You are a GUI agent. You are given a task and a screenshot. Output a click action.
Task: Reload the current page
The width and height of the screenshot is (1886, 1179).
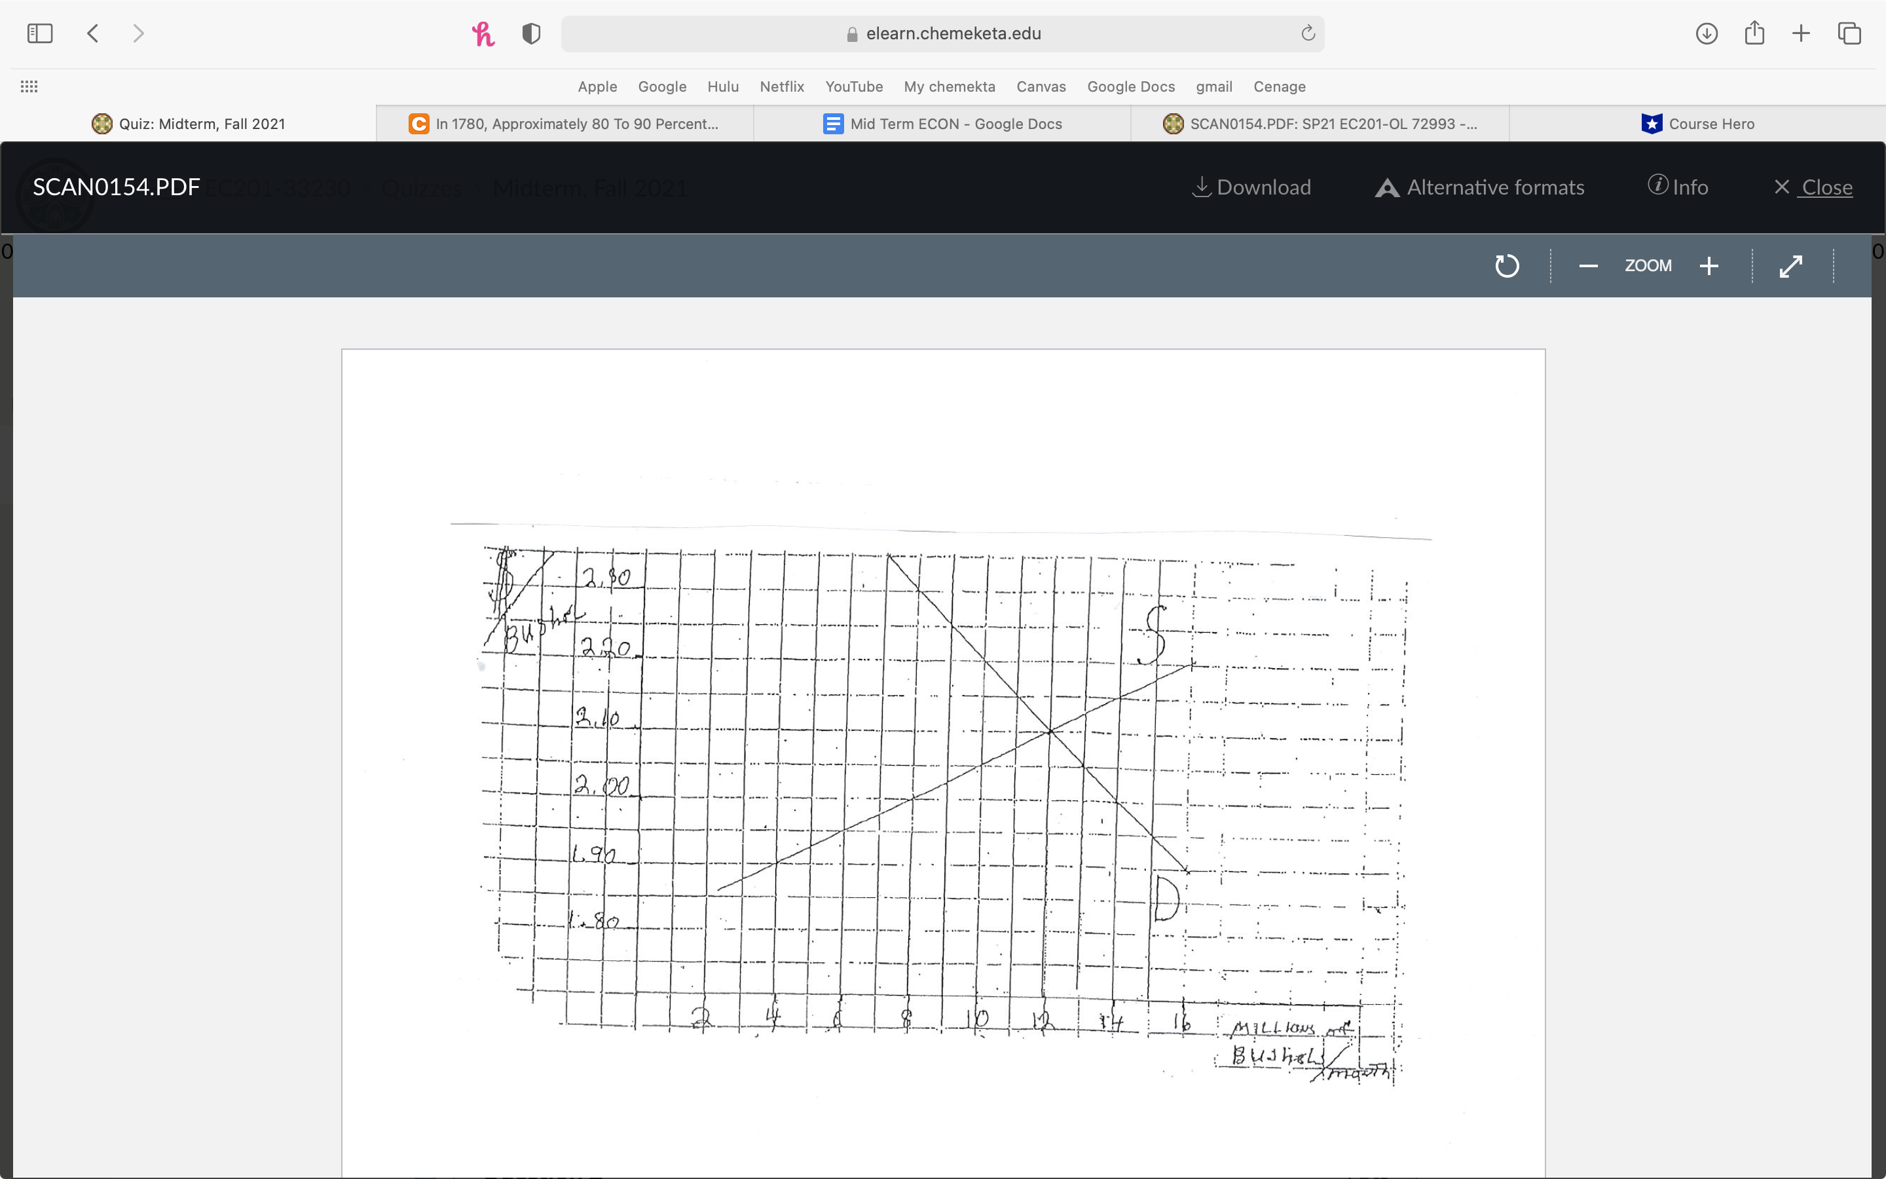click(x=1306, y=33)
